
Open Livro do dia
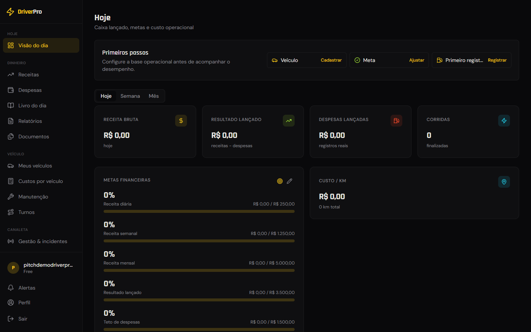(x=41, y=106)
